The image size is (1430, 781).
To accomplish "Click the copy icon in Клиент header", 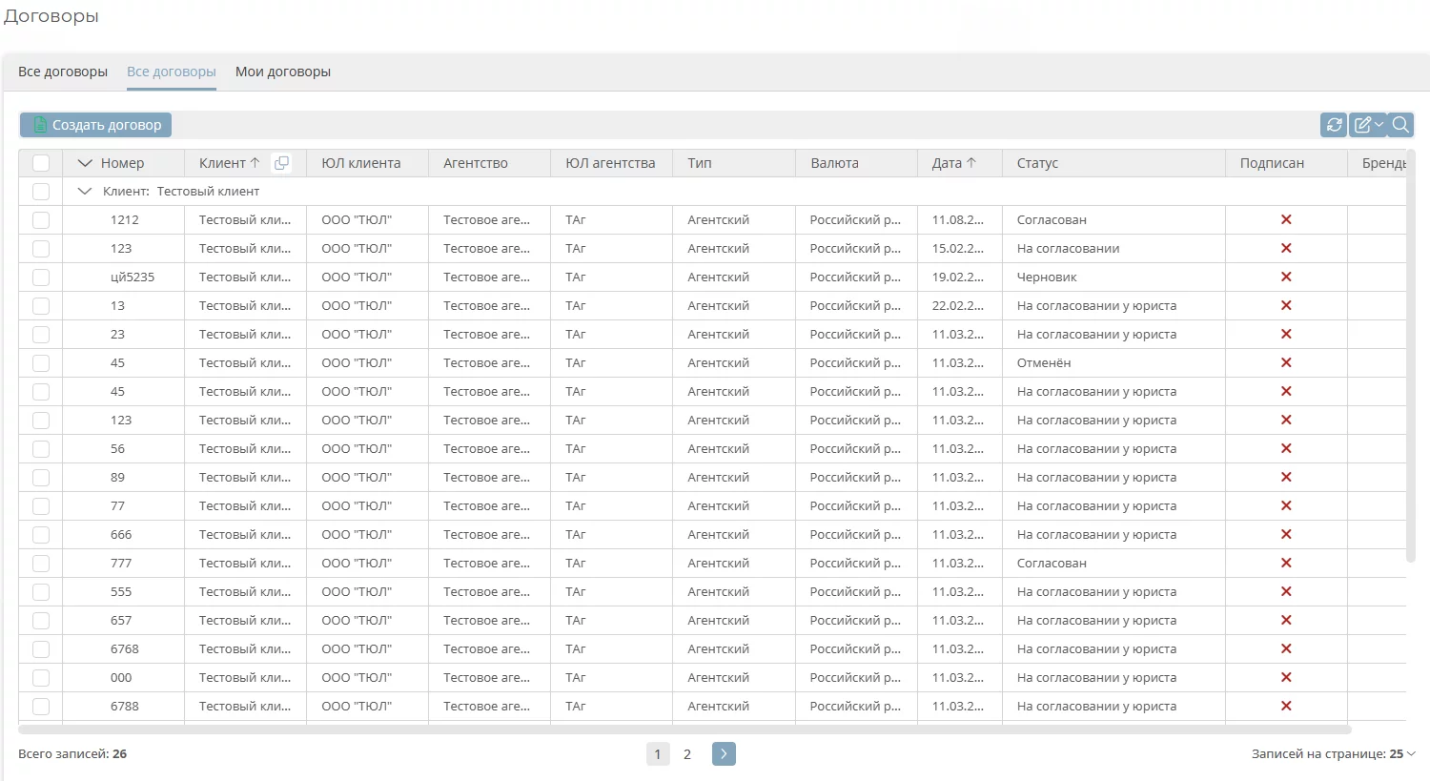I will pyautogui.click(x=281, y=163).
